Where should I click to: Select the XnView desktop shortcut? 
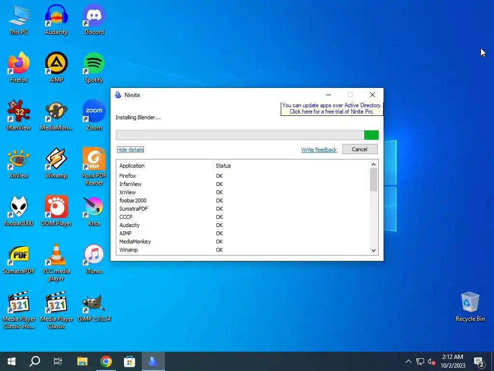coord(19,163)
